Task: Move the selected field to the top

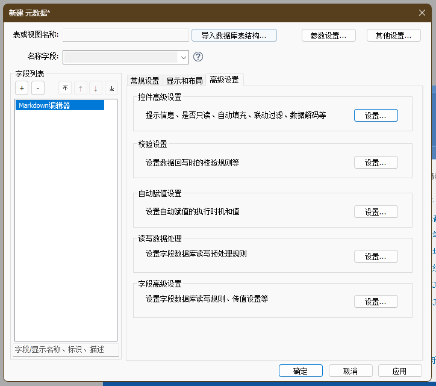Action: click(65, 88)
